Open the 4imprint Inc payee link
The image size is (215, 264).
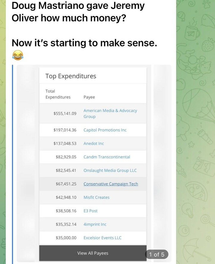click(95, 224)
